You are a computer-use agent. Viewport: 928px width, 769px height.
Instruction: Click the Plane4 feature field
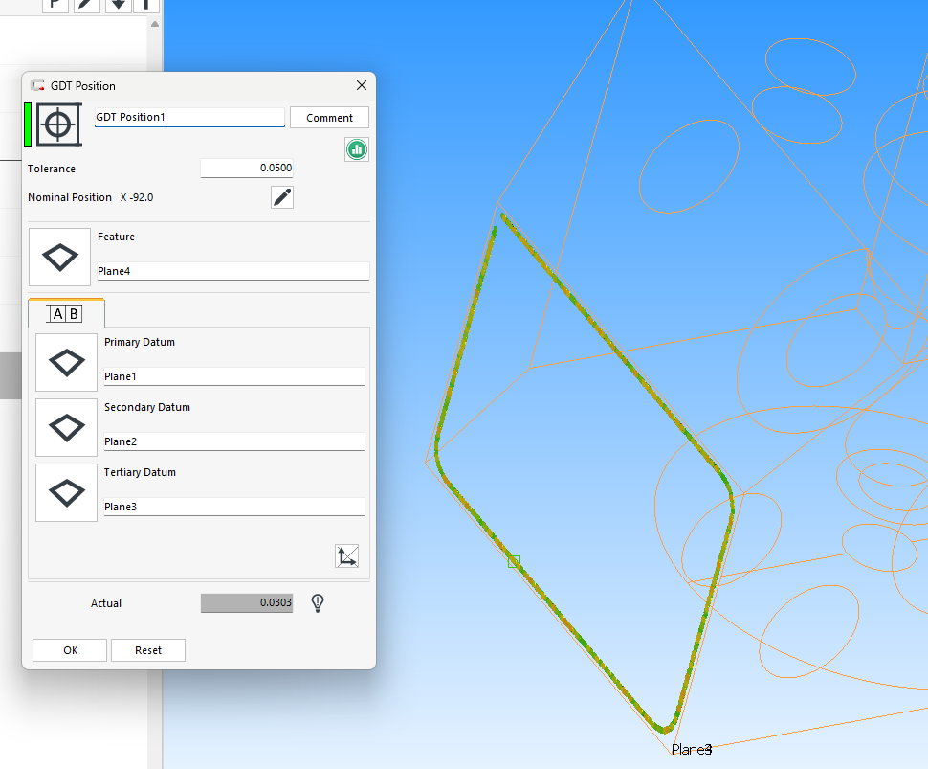tap(233, 271)
